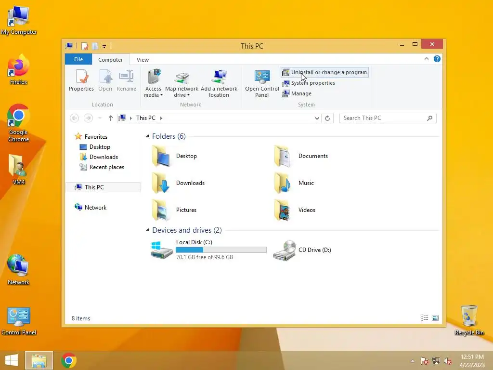Select the Music folder

tap(294, 183)
